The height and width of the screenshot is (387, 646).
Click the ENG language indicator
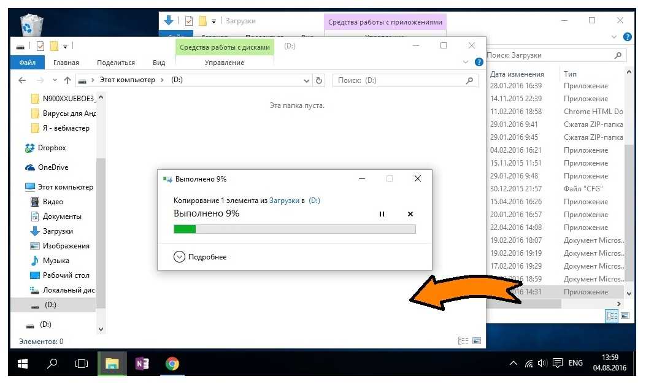pyautogui.click(x=575, y=363)
